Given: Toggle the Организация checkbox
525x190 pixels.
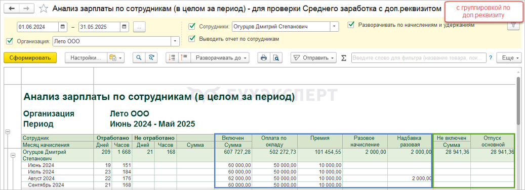Looking at the screenshot, I should [x=10, y=41].
